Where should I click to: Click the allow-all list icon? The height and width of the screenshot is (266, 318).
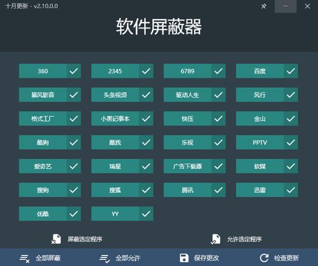105,258
